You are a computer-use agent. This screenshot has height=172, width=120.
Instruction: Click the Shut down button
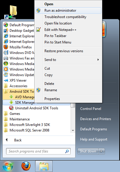[88, 151]
